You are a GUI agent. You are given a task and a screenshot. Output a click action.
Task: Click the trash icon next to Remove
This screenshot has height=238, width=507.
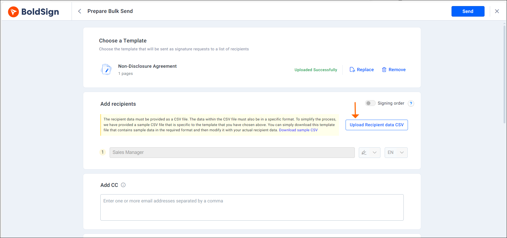384,70
